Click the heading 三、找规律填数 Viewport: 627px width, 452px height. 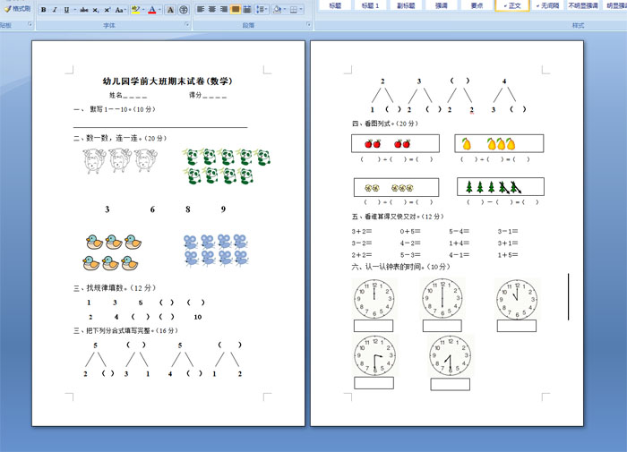[x=115, y=288]
